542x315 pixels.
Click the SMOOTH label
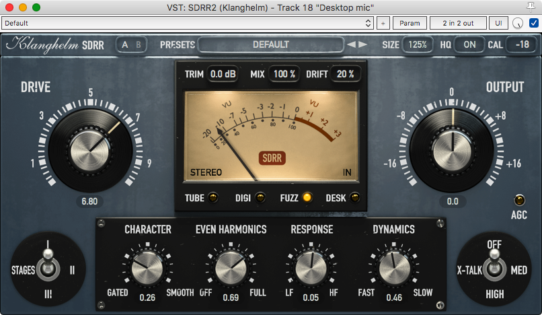(180, 293)
